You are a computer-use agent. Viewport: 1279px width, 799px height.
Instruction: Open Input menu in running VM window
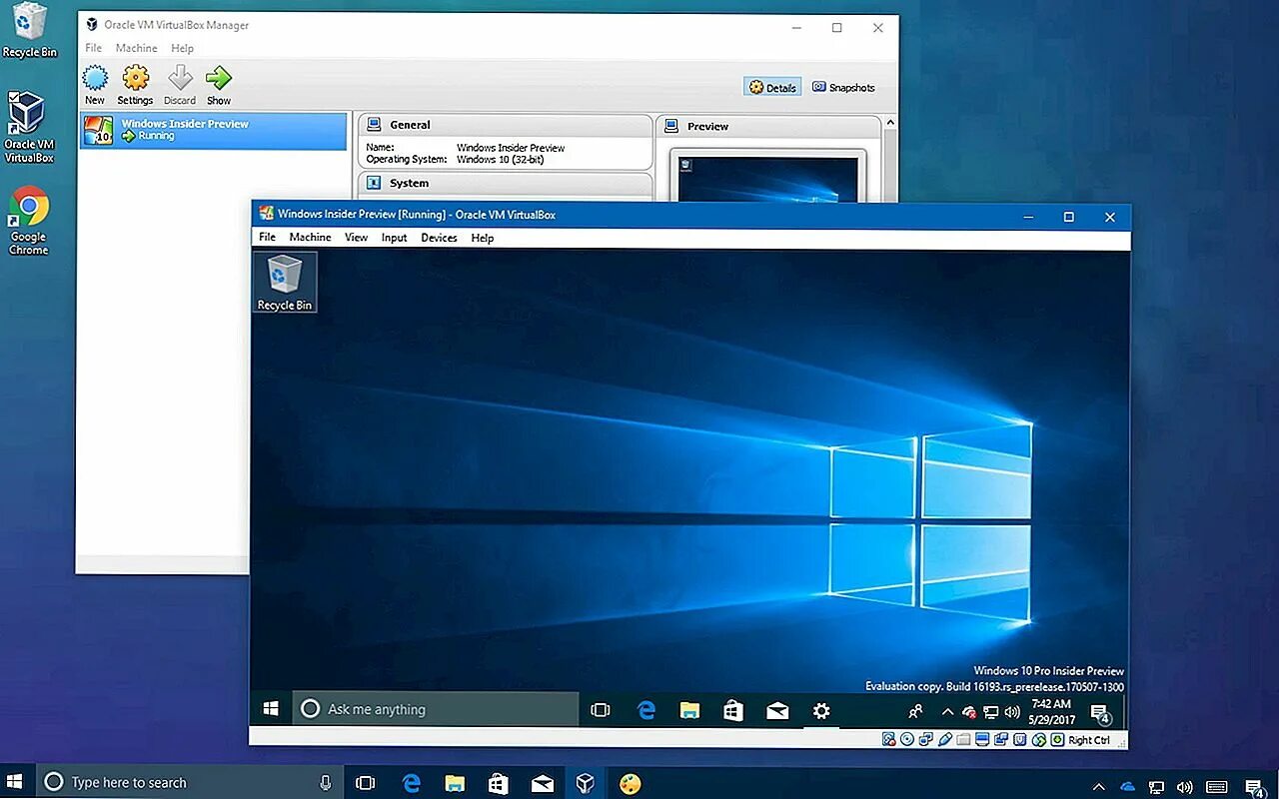pyautogui.click(x=394, y=238)
